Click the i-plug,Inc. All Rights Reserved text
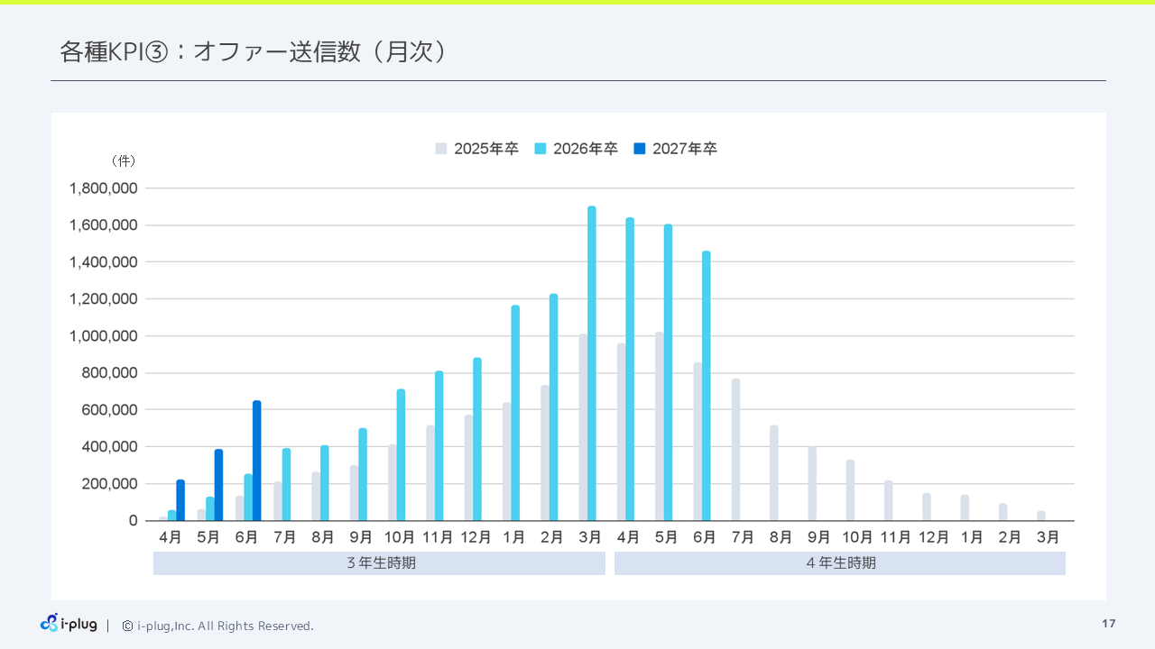Image resolution: width=1155 pixels, height=649 pixels. (x=225, y=626)
